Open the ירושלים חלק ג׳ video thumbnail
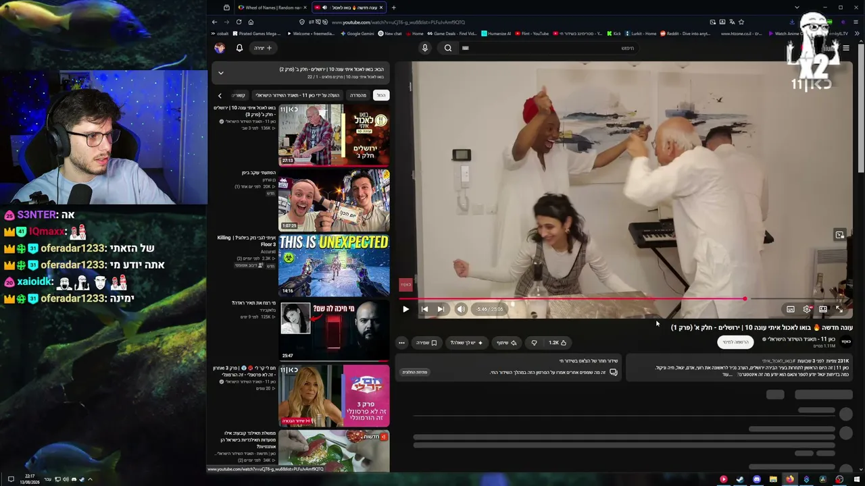 tap(334, 134)
